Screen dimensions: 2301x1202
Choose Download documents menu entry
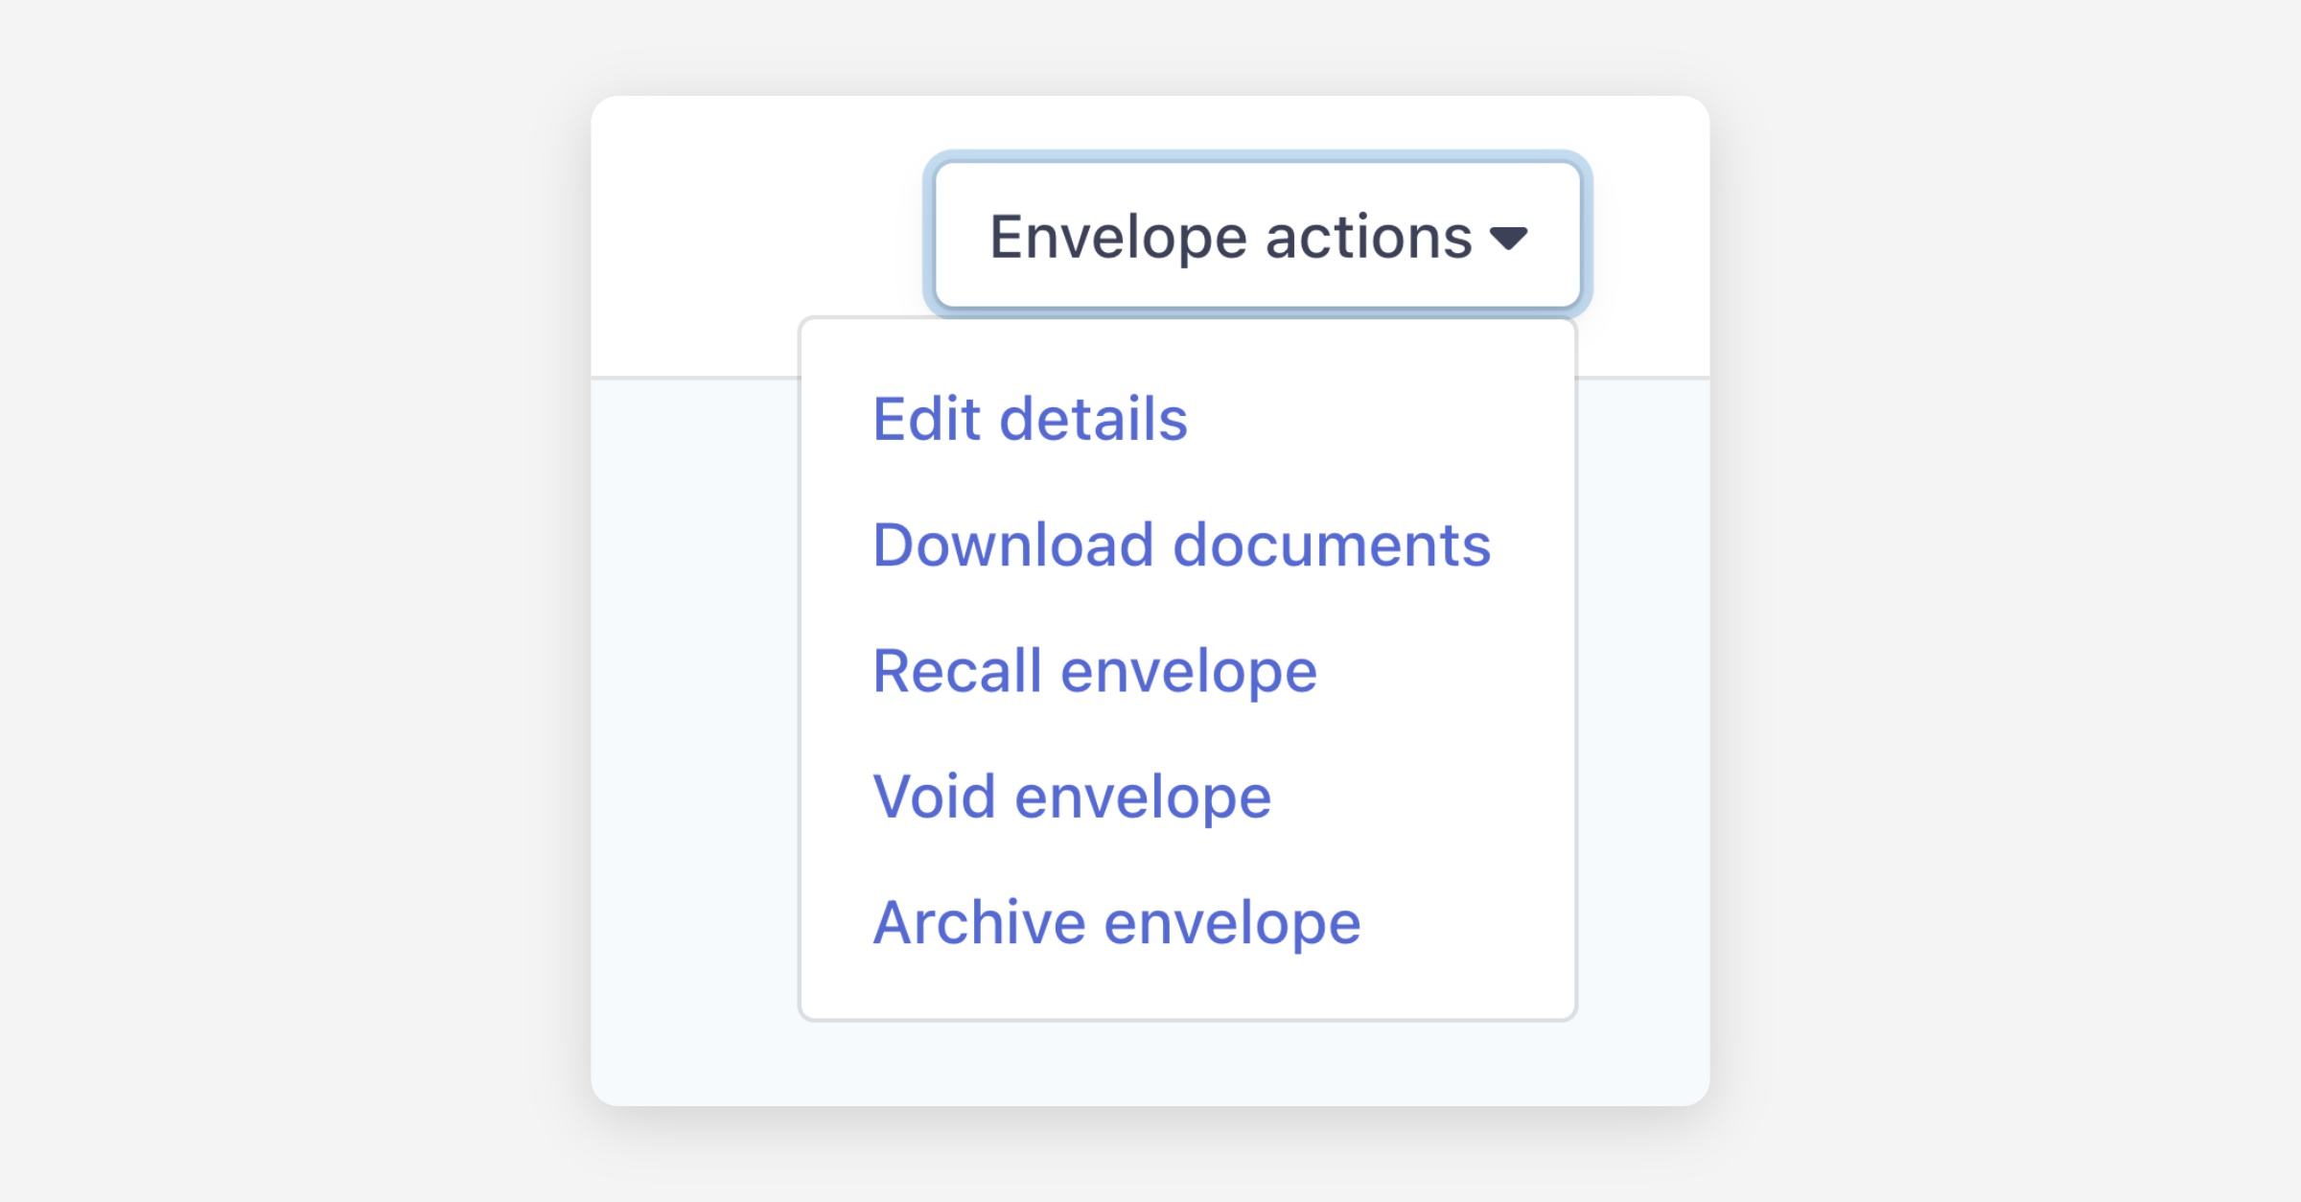coord(1181,544)
